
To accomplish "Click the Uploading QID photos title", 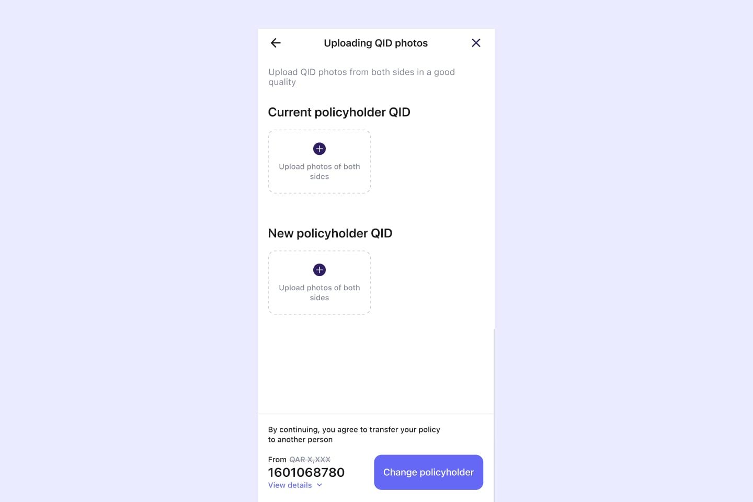I will coord(375,43).
